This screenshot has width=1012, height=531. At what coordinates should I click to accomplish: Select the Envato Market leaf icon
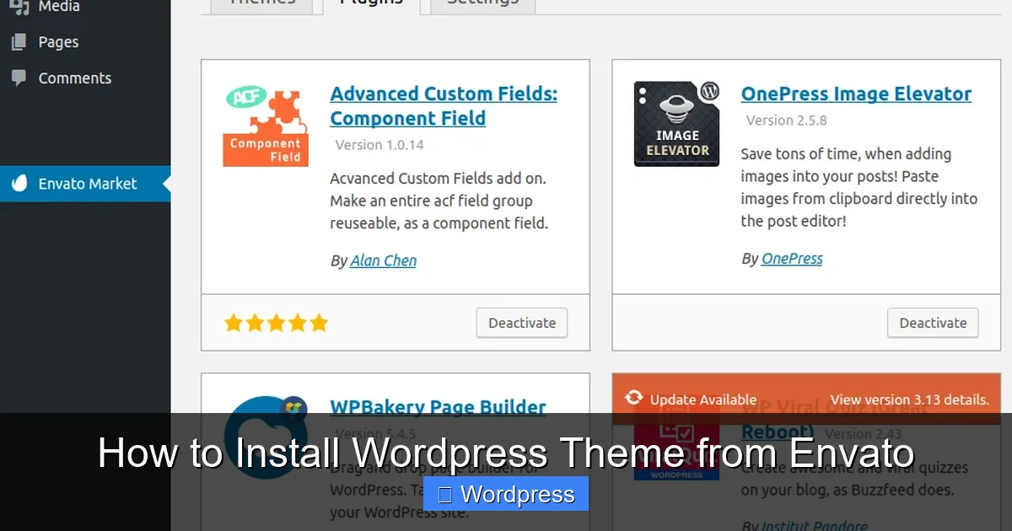(x=19, y=184)
